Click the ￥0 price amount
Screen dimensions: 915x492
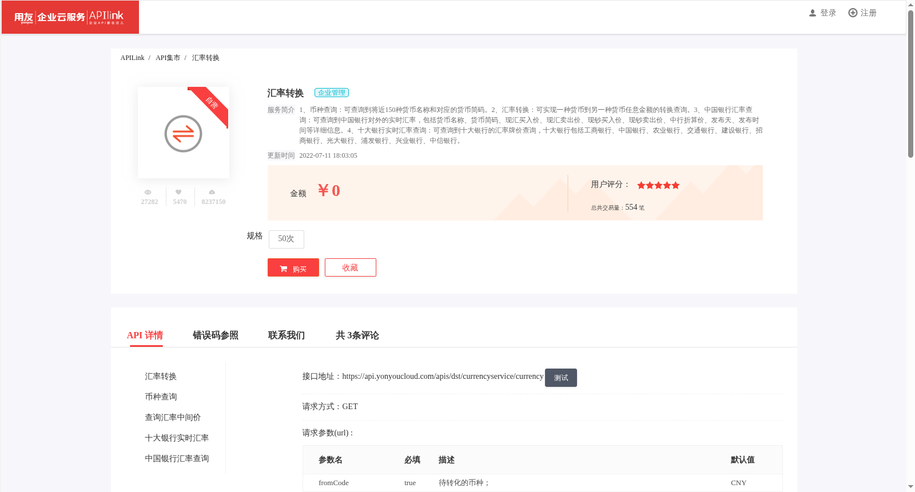click(x=329, y=190)
